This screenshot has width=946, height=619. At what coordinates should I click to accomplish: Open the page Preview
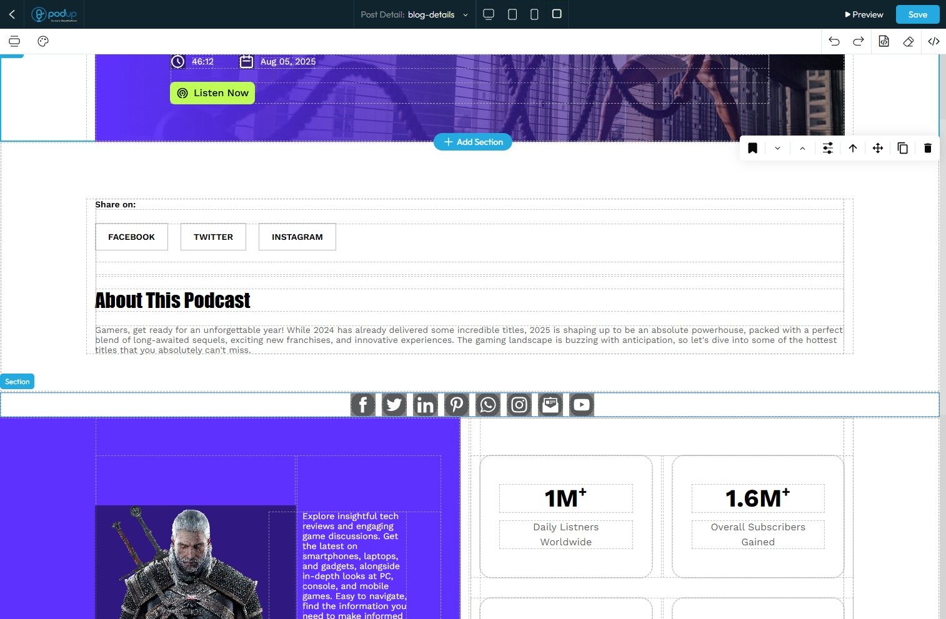[864, 14]
